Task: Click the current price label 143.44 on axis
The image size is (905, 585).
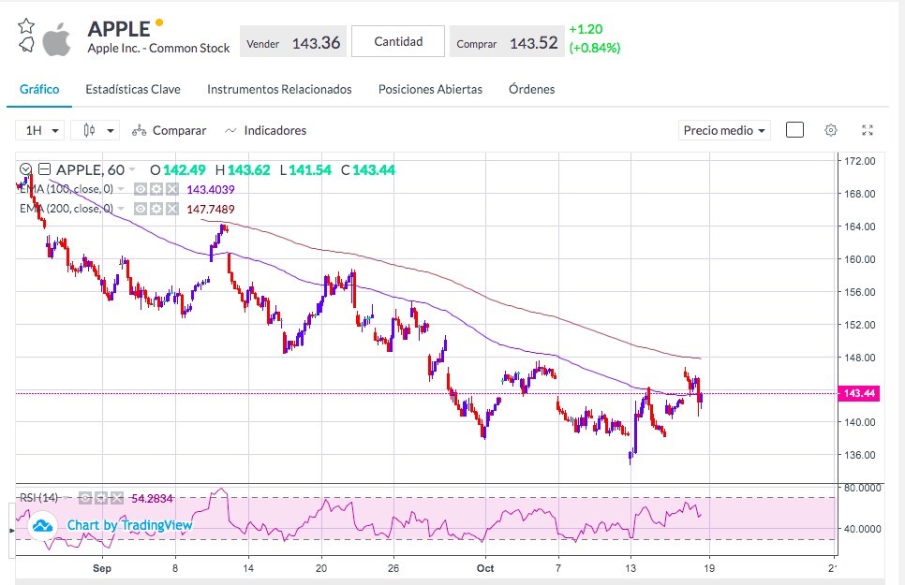Action: [859, 393]
